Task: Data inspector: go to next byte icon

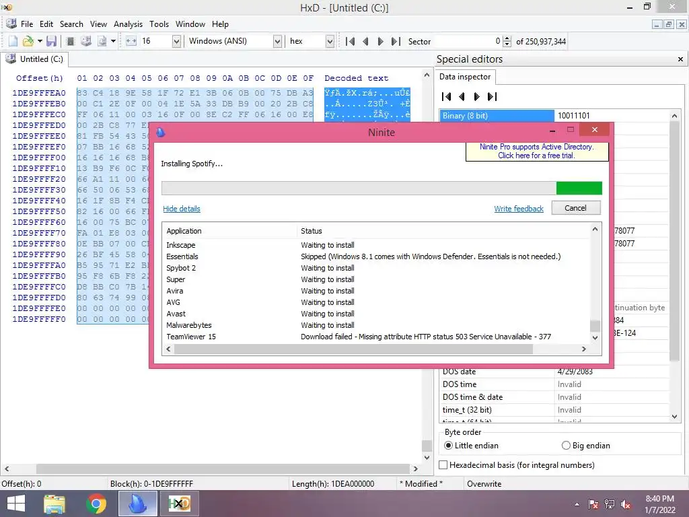Action: click(x=477, y=96)
